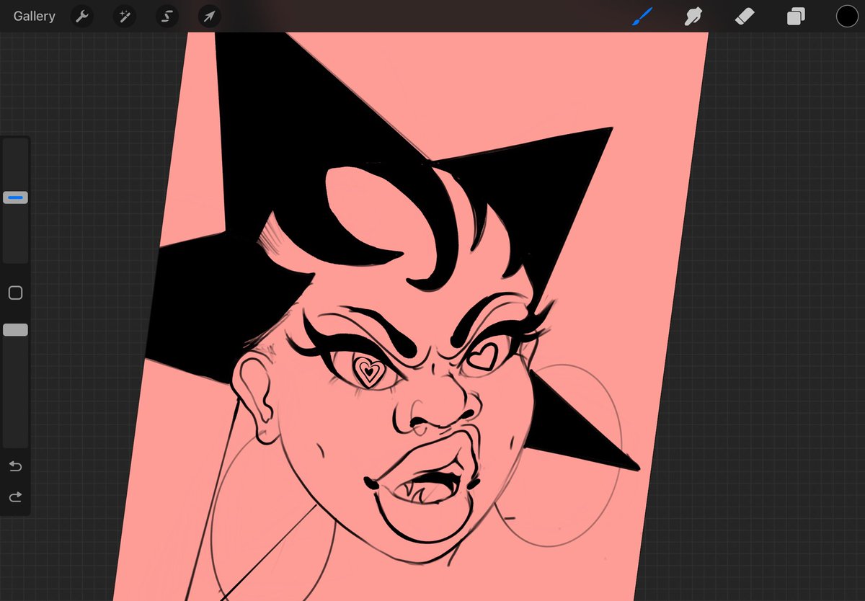
Task: Activate the Transform arrow tool
Action: point(210,17)
